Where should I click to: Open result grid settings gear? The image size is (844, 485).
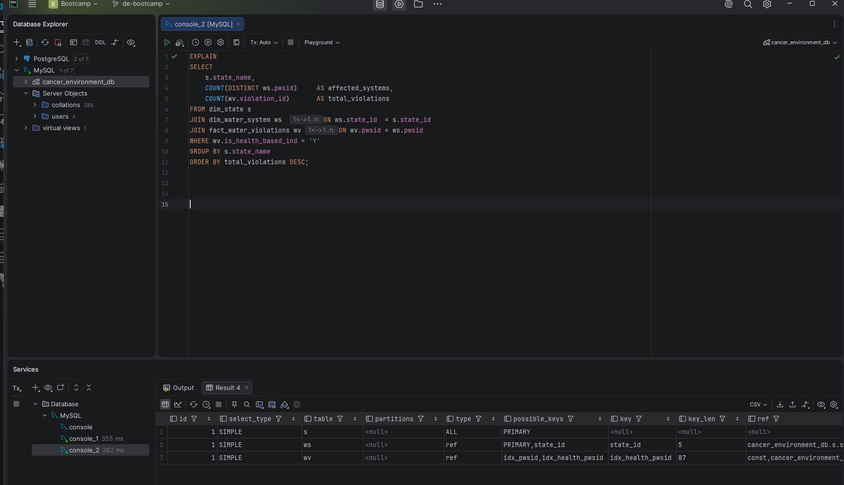(x=834, y=404)
